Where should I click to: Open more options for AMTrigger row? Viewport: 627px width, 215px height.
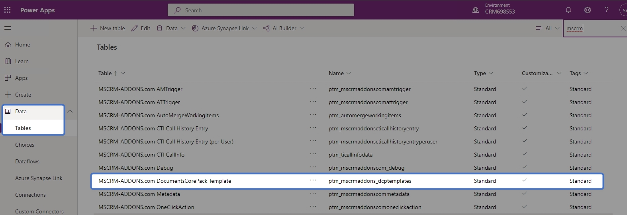click(x=313, y=88)
